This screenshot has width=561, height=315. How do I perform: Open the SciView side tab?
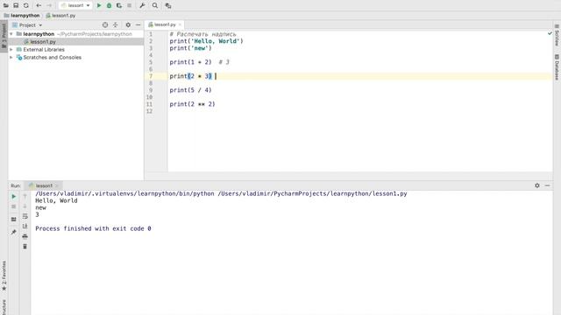(557, 35)
